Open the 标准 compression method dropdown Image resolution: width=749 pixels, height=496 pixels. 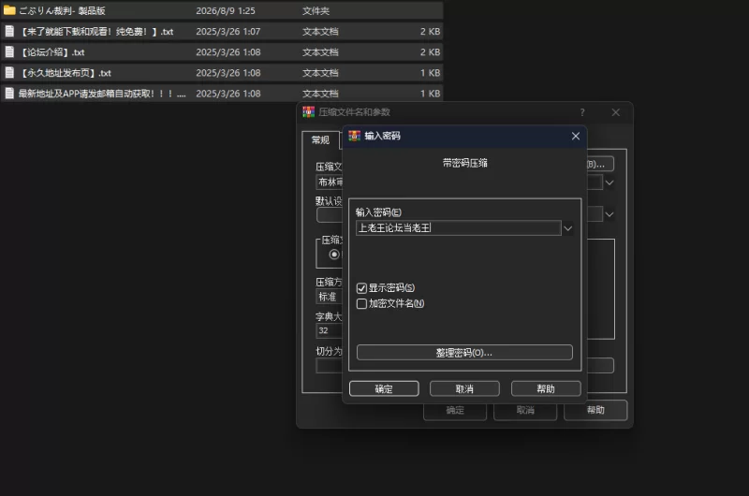coord(329,297)
